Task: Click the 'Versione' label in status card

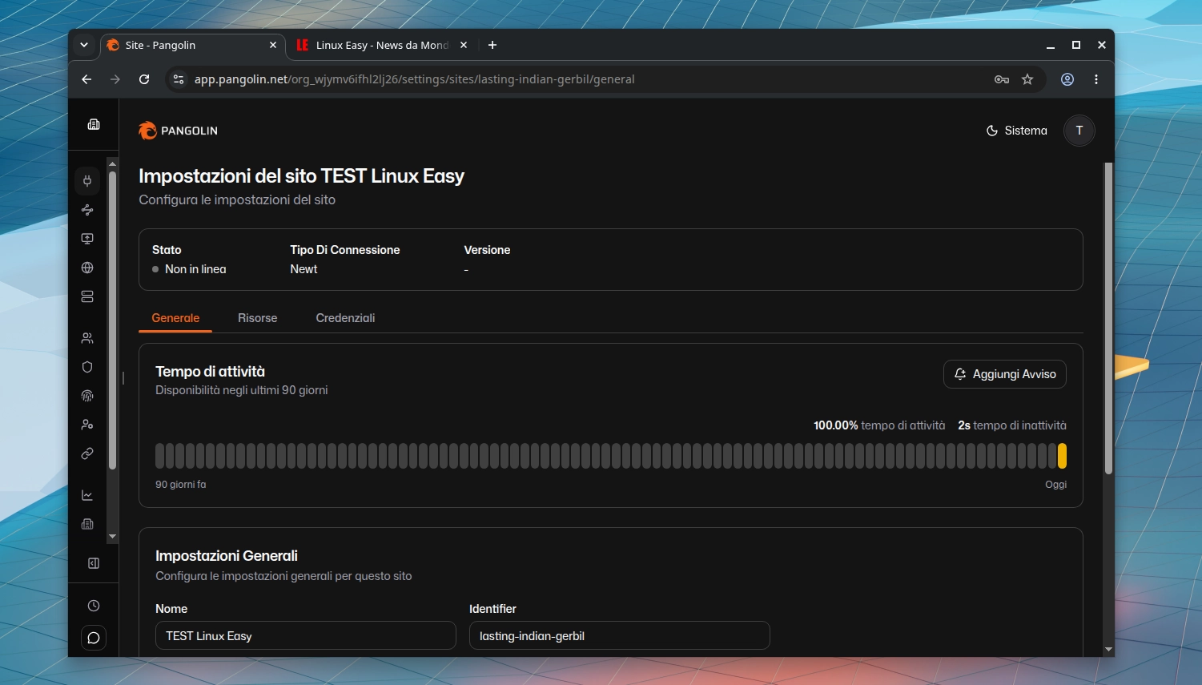Action: [x=487, y=250]
